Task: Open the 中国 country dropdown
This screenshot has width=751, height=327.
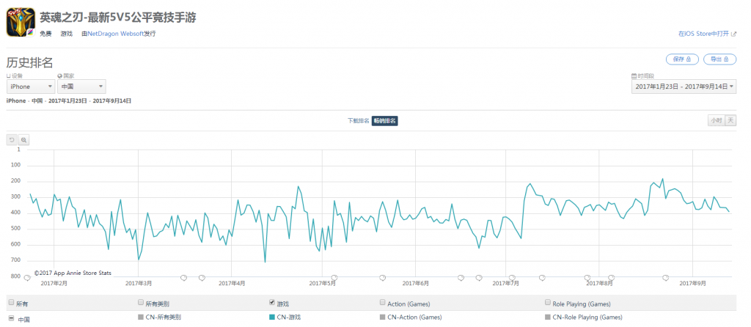Action: coord(82,87)
